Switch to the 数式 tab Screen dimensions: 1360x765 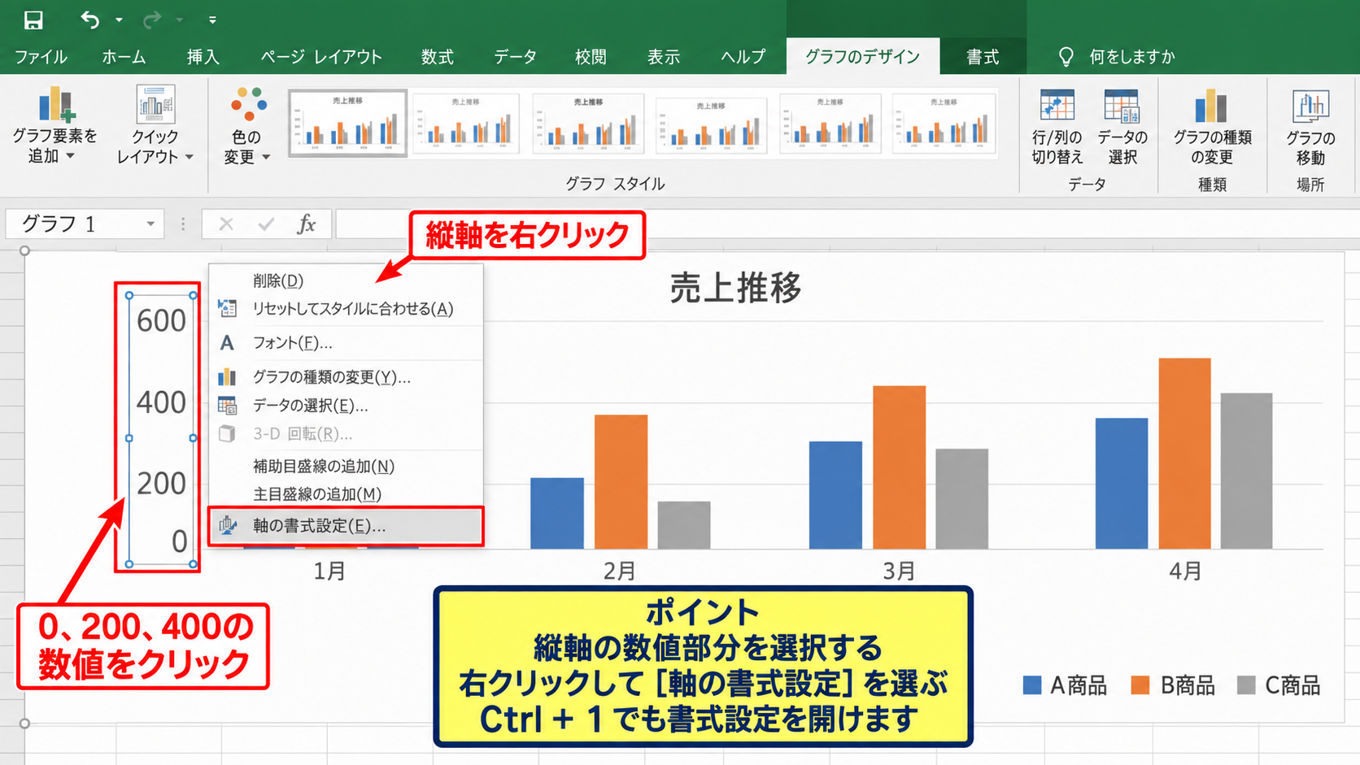tap(437, 57)
